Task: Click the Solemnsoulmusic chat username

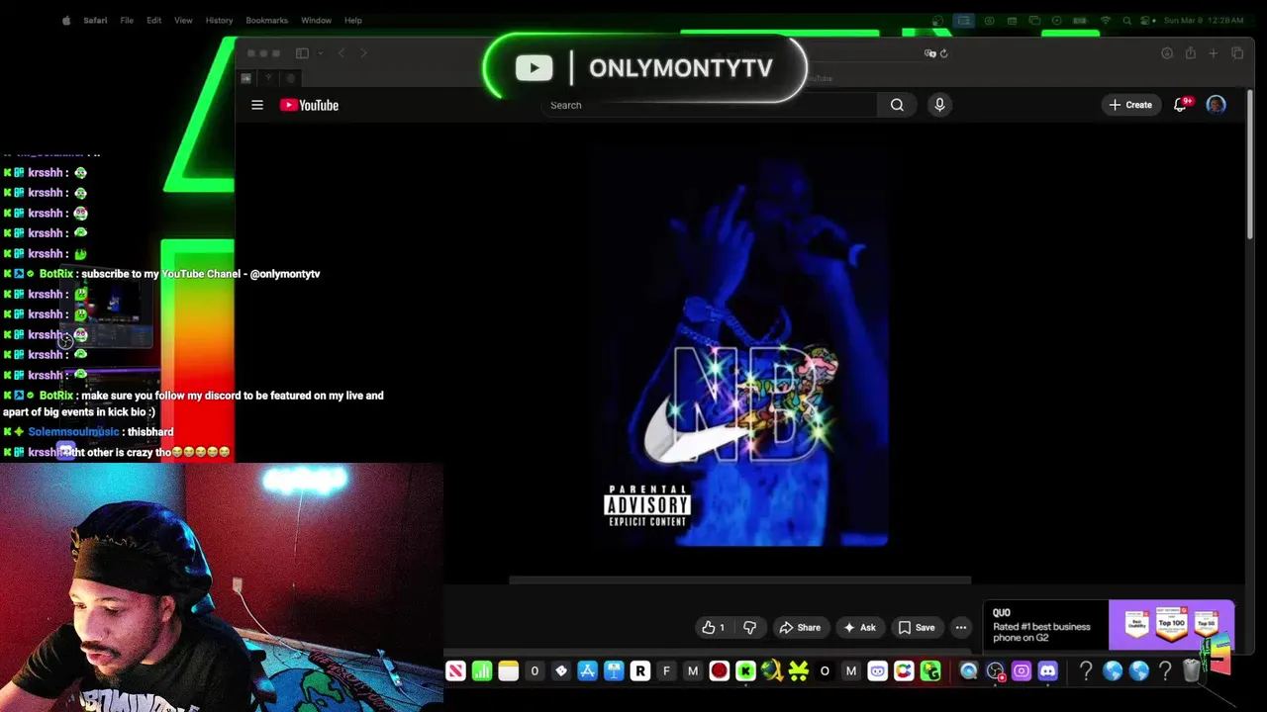Action: (73, 432)
